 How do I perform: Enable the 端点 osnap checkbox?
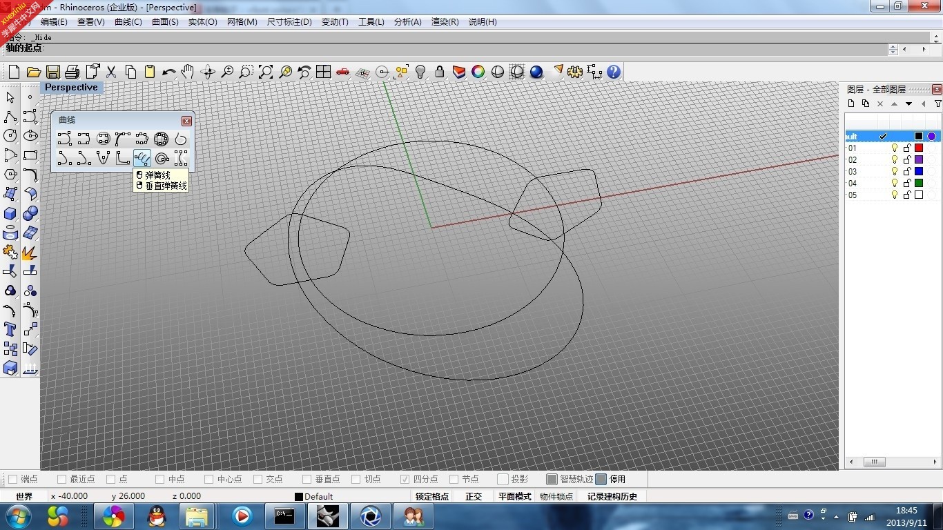[12, 479]
